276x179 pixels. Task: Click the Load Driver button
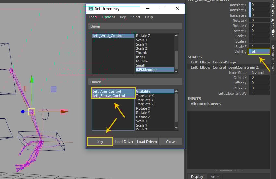(x=124, y=142)
